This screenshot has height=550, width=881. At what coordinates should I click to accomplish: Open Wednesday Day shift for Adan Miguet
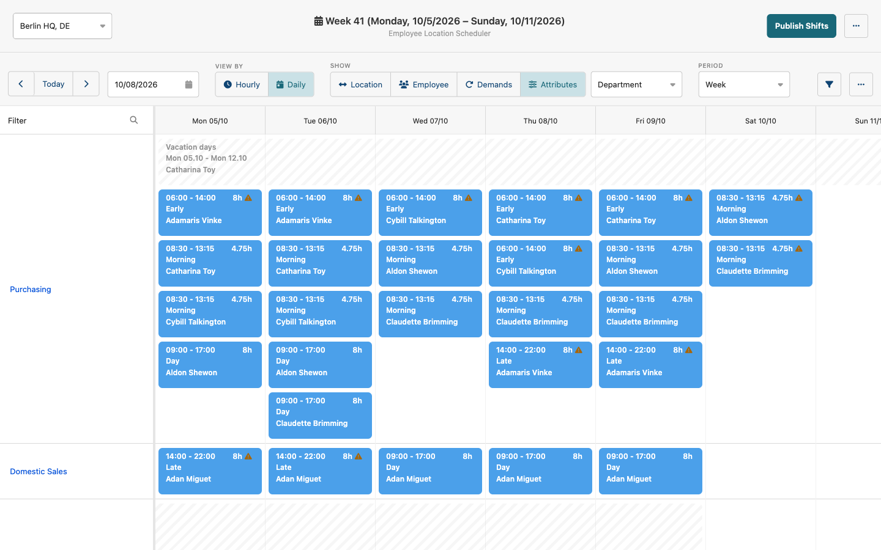point(430,471)
